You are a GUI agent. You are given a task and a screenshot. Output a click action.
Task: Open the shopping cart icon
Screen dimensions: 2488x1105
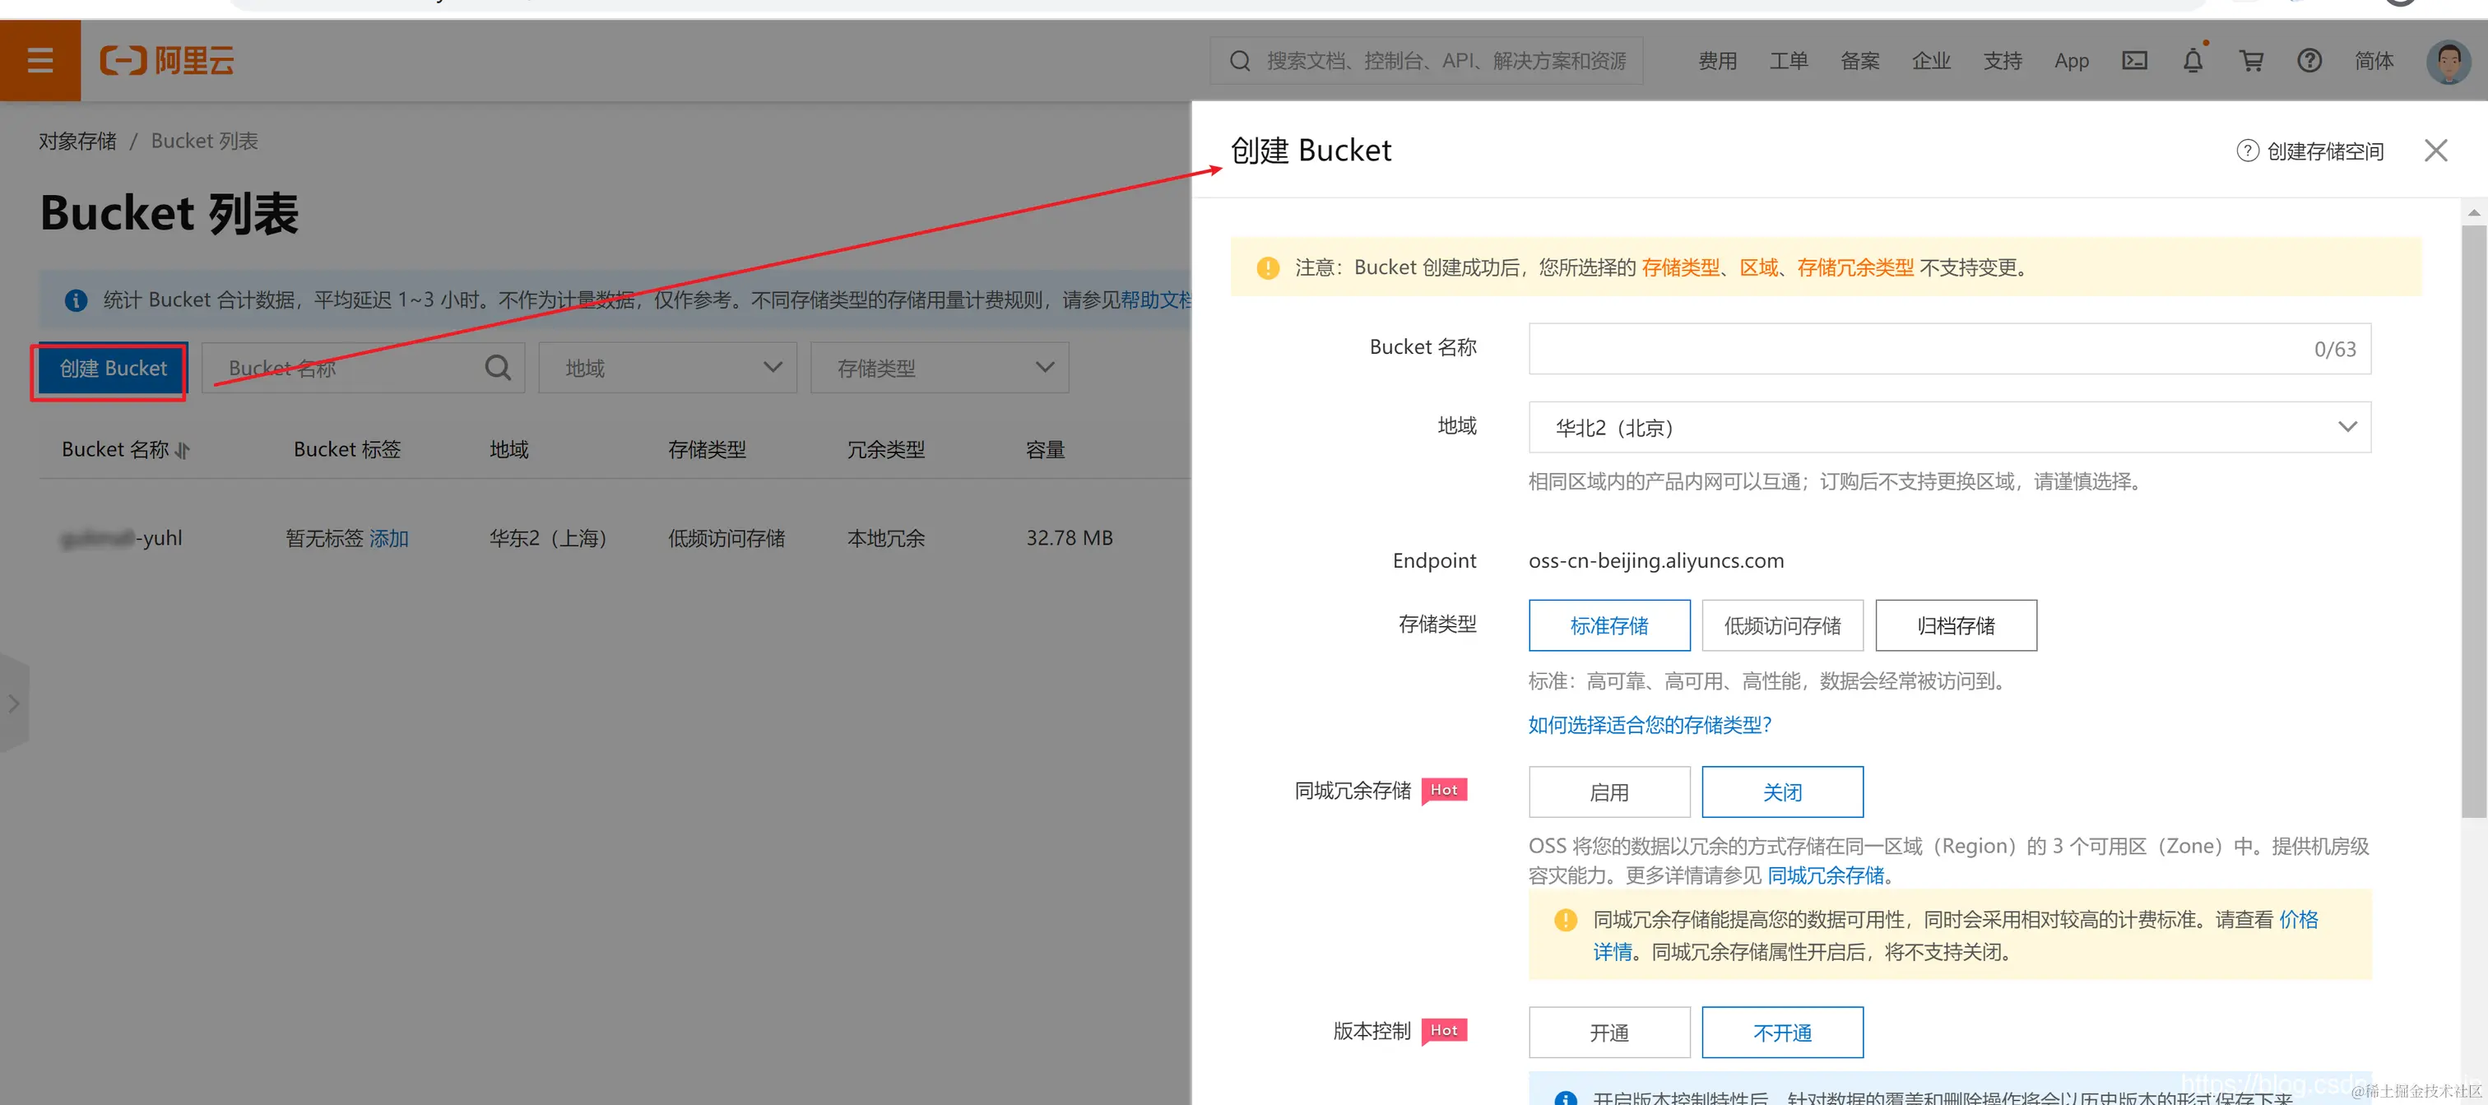tap(2251, 60)
